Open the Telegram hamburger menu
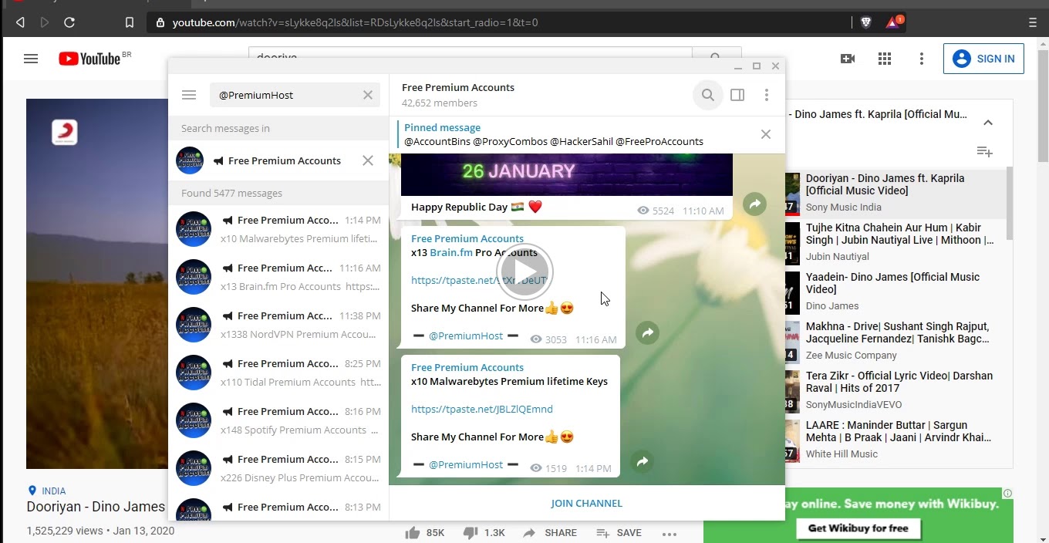This screenshot has width=1049, height=543. coord(189,95)
